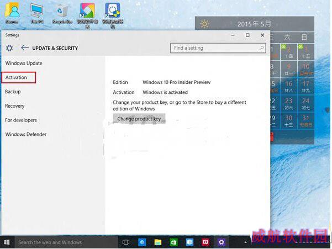
Task: Open the Windows Start button
Action: (x=7, y=242)
